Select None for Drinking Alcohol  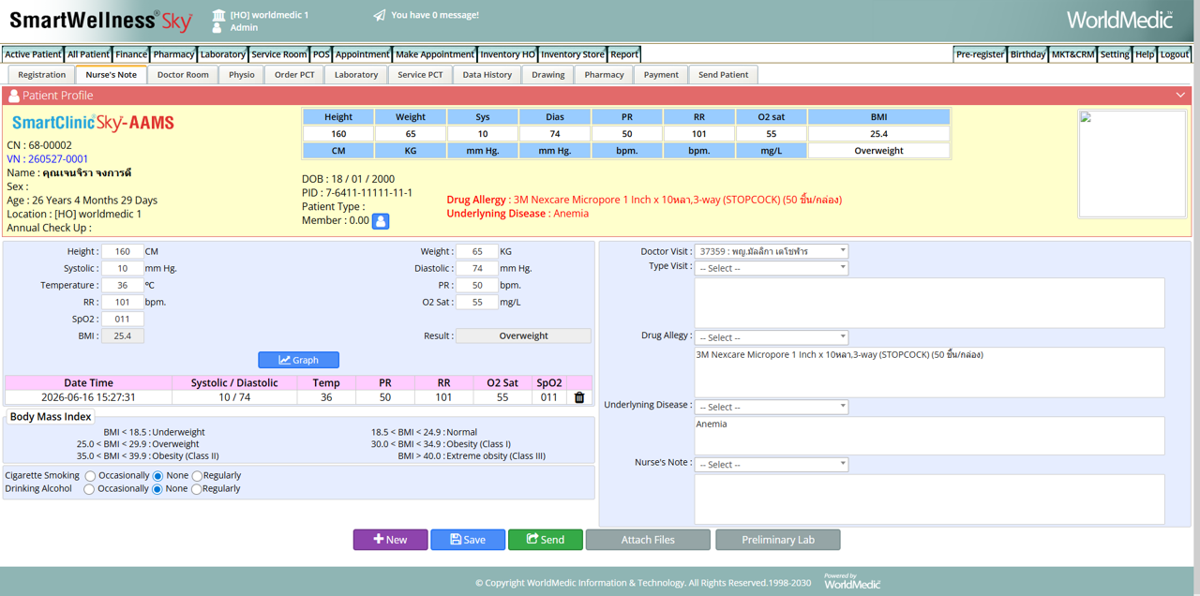157,489
